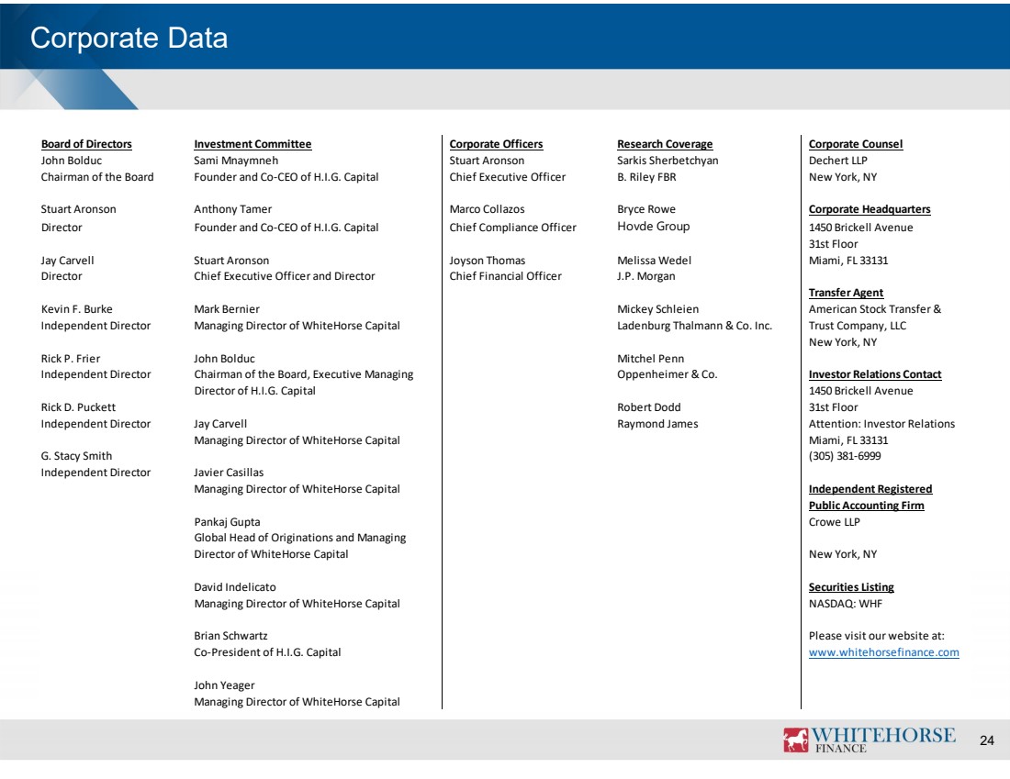Viewport: 1010px width, 779px height.
Task: Click the 'Board of Directors' heading
Action: coord(86,144)
